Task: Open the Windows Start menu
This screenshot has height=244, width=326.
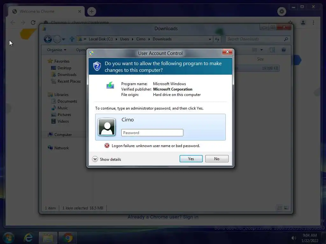Action: coord(9,238)
